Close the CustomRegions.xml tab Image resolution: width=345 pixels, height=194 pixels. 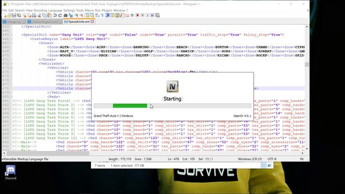[x=60, y=22]
